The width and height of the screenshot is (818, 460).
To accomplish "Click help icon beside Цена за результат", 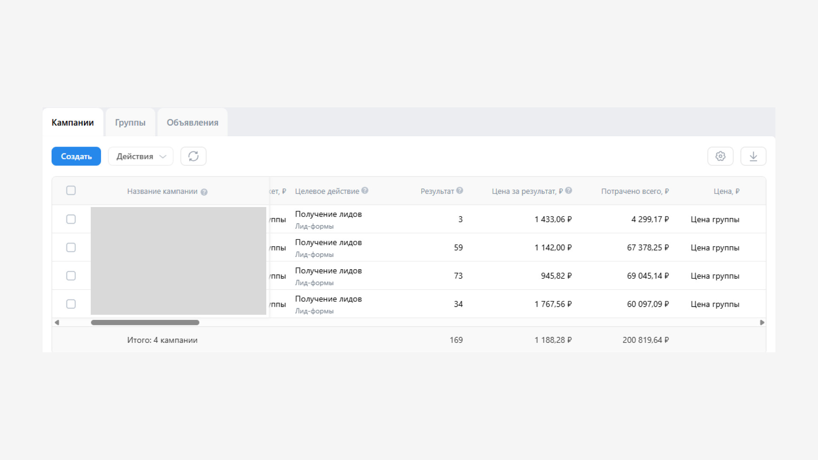I will click(568, 190).
